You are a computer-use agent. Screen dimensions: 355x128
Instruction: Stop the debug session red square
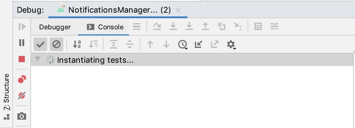click(x=22, y=59)
